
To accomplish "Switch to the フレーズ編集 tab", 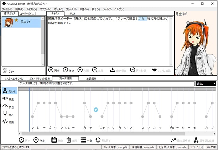I will (65, 79).
